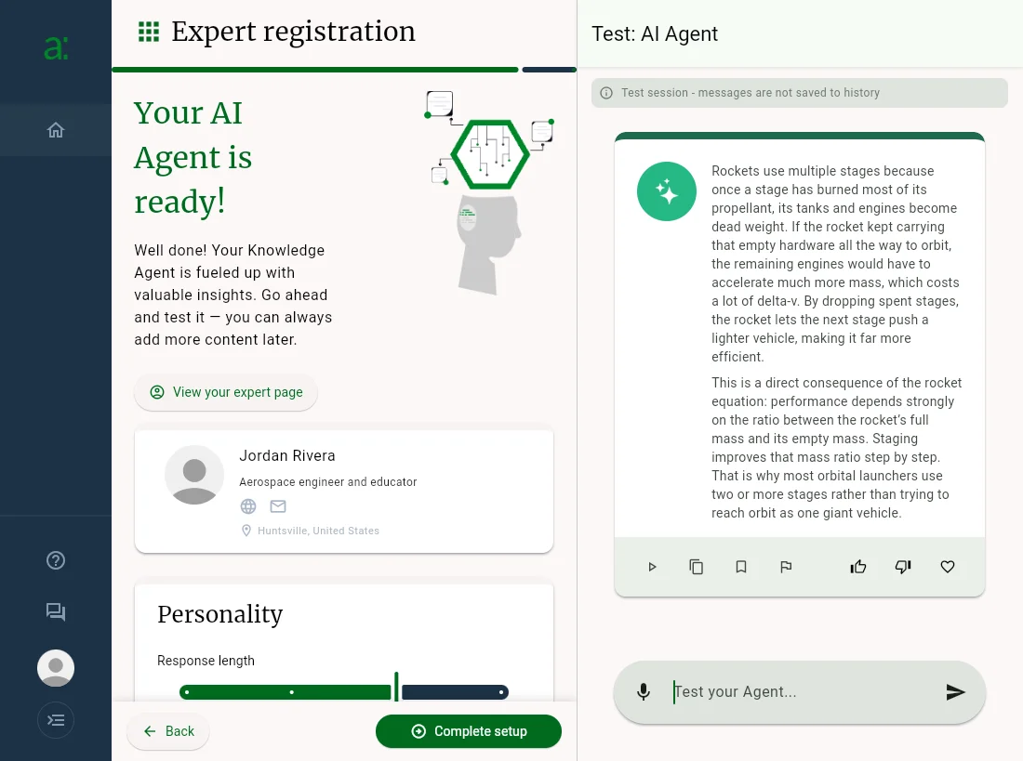Click the AI head circuit illustration

(x=489, y=193)
